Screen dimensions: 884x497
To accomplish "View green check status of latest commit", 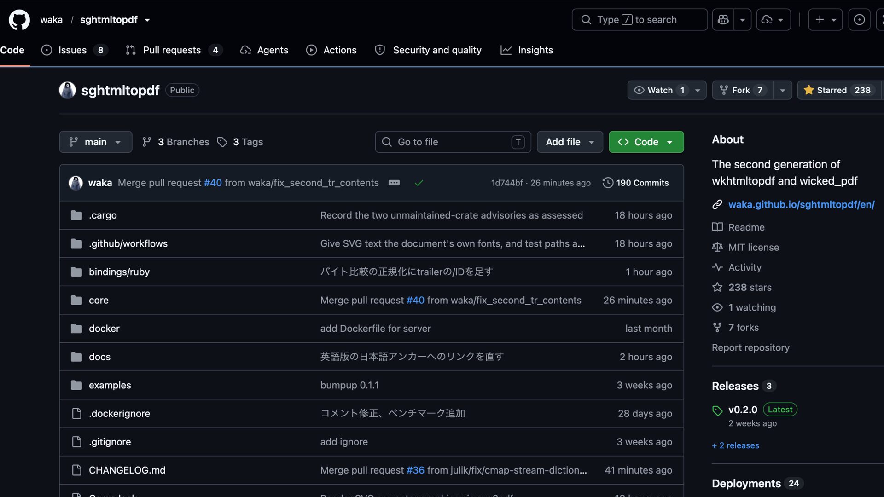I will (419, 183).
